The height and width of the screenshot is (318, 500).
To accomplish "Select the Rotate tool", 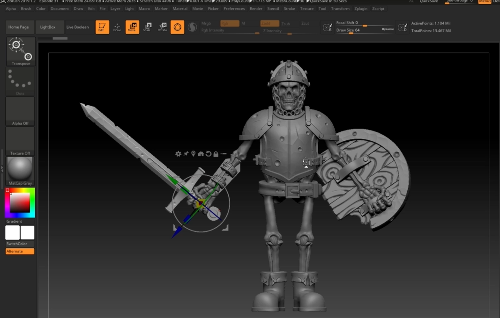I will coord(162,27).
